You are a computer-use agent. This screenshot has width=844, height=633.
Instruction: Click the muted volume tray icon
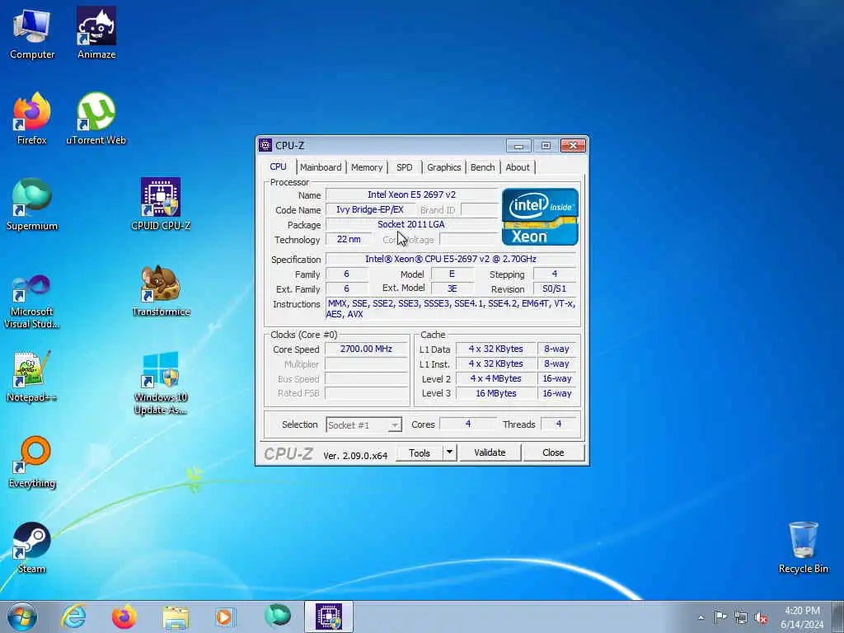[761, 617]
